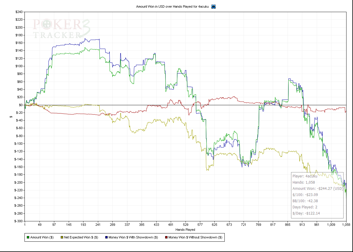Click the 529 tick on the x-axis
The height and width of the screenshot is (252, 353).
click(185, 225)
